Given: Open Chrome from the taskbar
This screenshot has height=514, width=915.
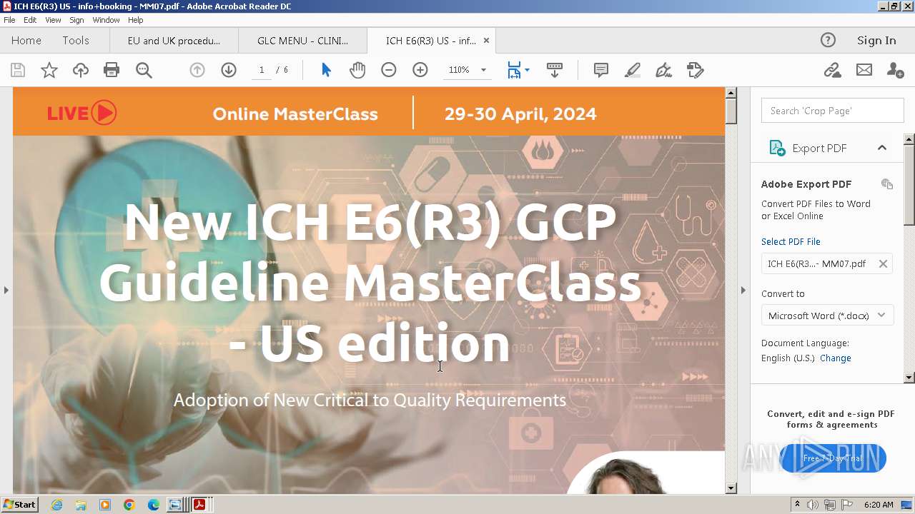Looking at the screenshot, I should pos(129,505).
